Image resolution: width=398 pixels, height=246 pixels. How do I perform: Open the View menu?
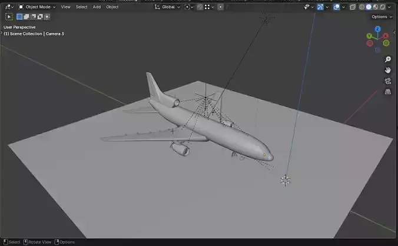pos(65,7)
